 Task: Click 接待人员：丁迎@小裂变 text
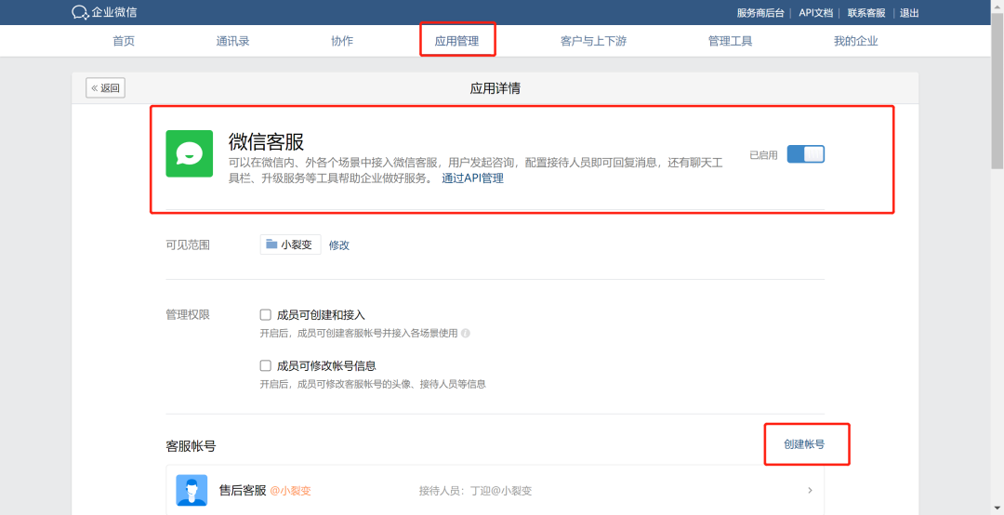click(475, 491)
